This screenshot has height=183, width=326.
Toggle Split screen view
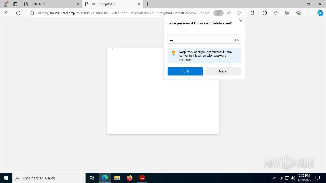(265, 13)
